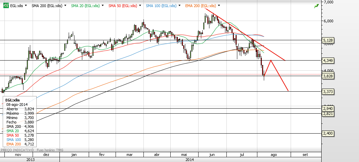Open the SMA 200 (EGL:xlis) dropdown arrow
Viewport: 359px width, 162px height.
[66, 5]
